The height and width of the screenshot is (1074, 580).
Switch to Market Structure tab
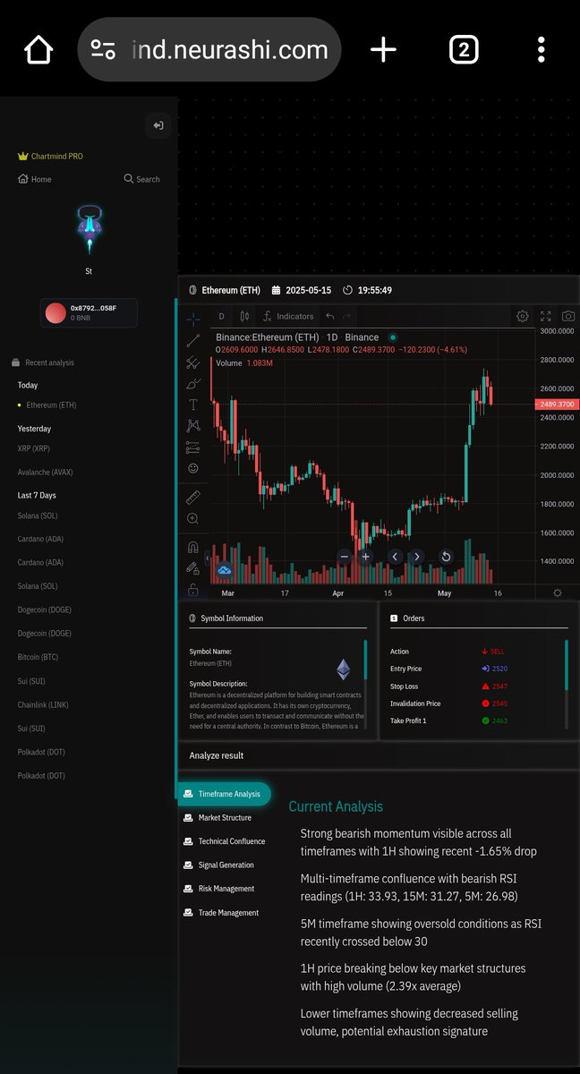pyautogui.click(x=217, y=818)
